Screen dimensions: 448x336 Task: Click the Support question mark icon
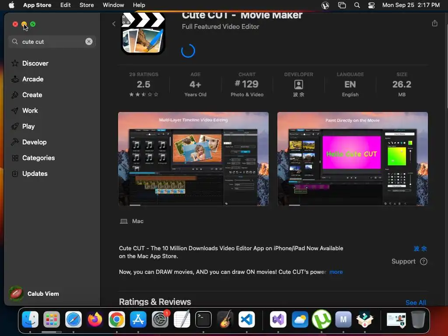coord(423,262)
